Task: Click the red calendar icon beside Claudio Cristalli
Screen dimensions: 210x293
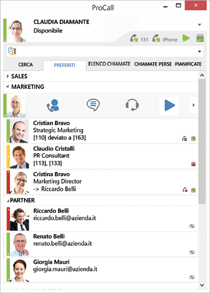Action: pos(193,164)
